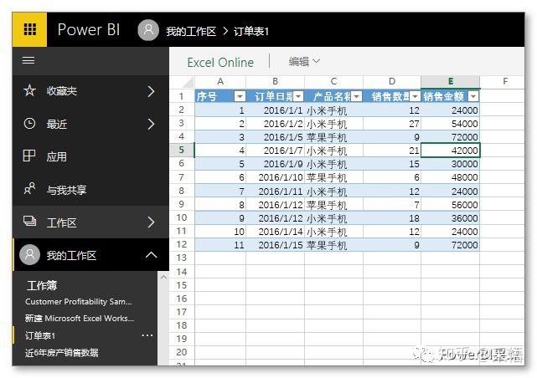
Task: Select column D header
Action: 392,82
